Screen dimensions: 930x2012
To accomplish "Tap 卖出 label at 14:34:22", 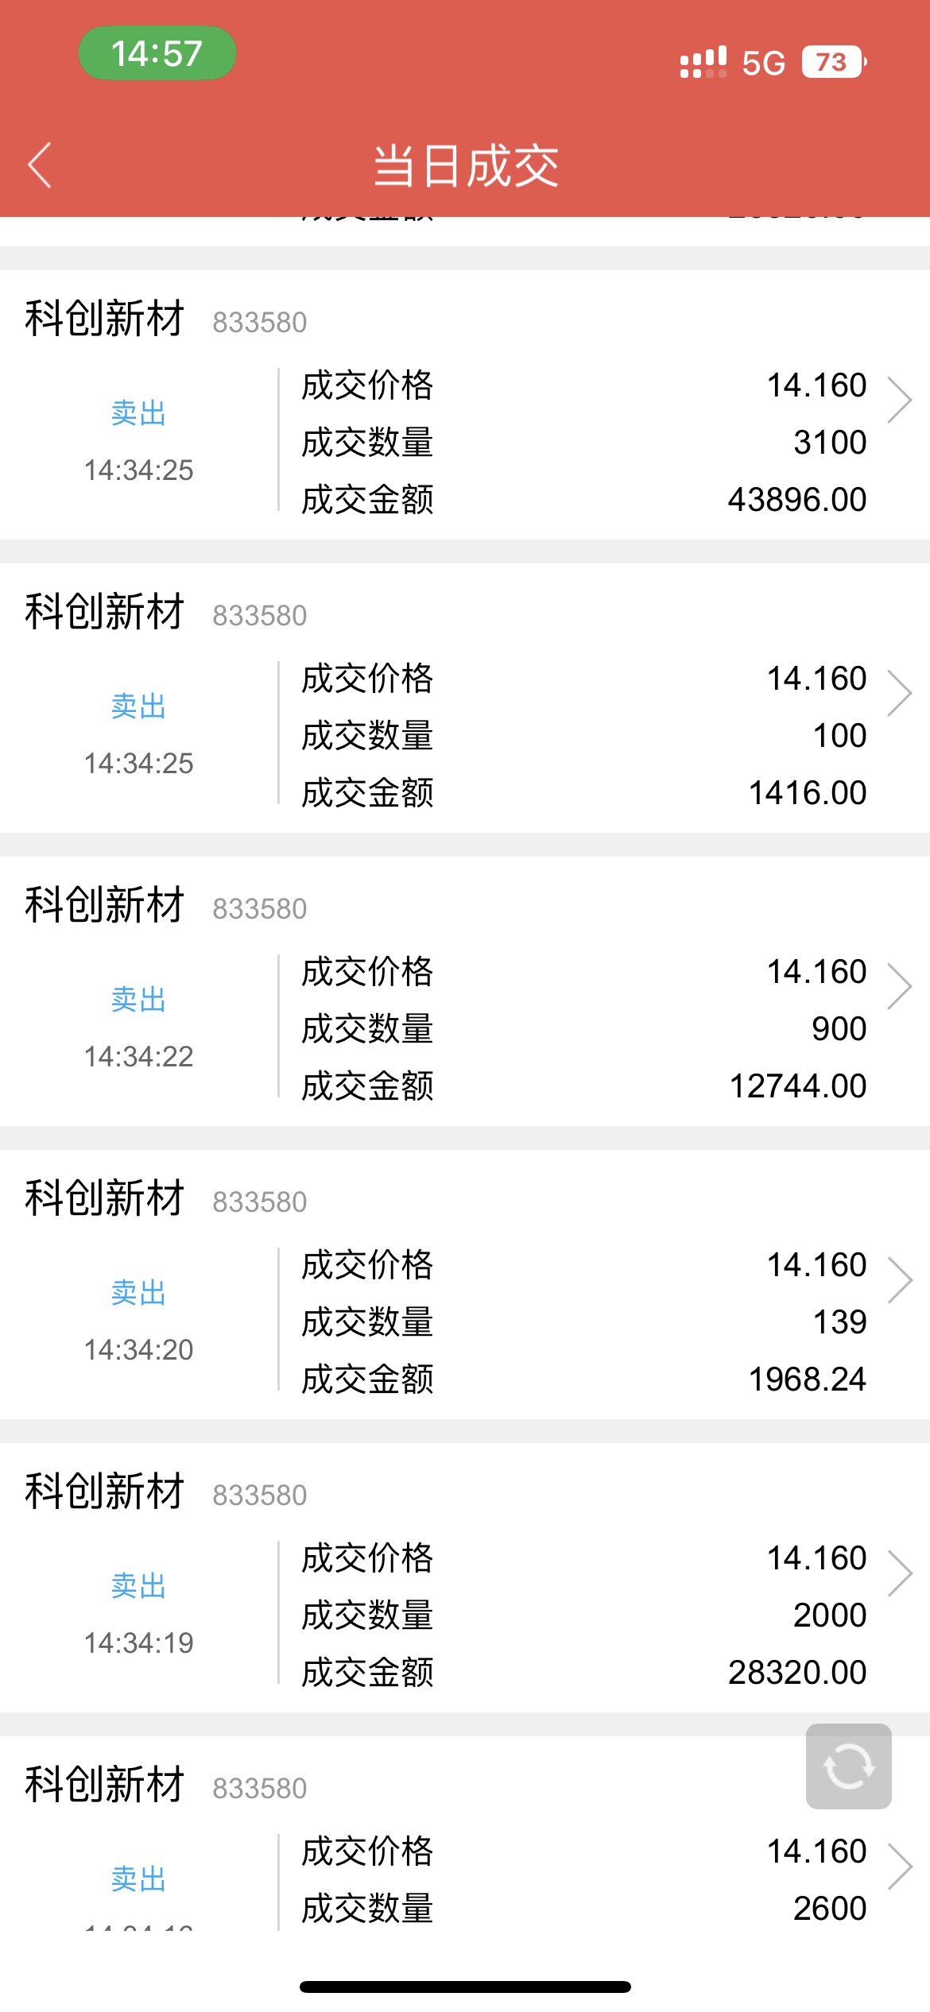I will coord(138,999).
